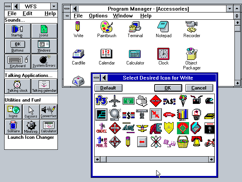The height and width of the screenshot is (182, 242).
Task: Open the Cardfile icon
Action: pos(78,54)
